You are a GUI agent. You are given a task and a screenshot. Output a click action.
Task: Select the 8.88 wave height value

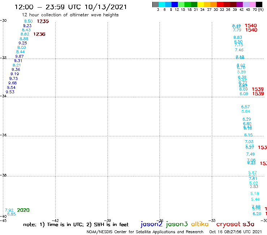tap(24, 39)
